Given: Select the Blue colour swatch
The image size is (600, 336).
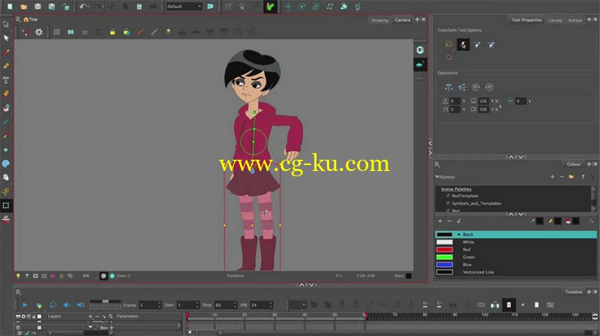Looking at the screenshot, I should [x=444, y=265].
